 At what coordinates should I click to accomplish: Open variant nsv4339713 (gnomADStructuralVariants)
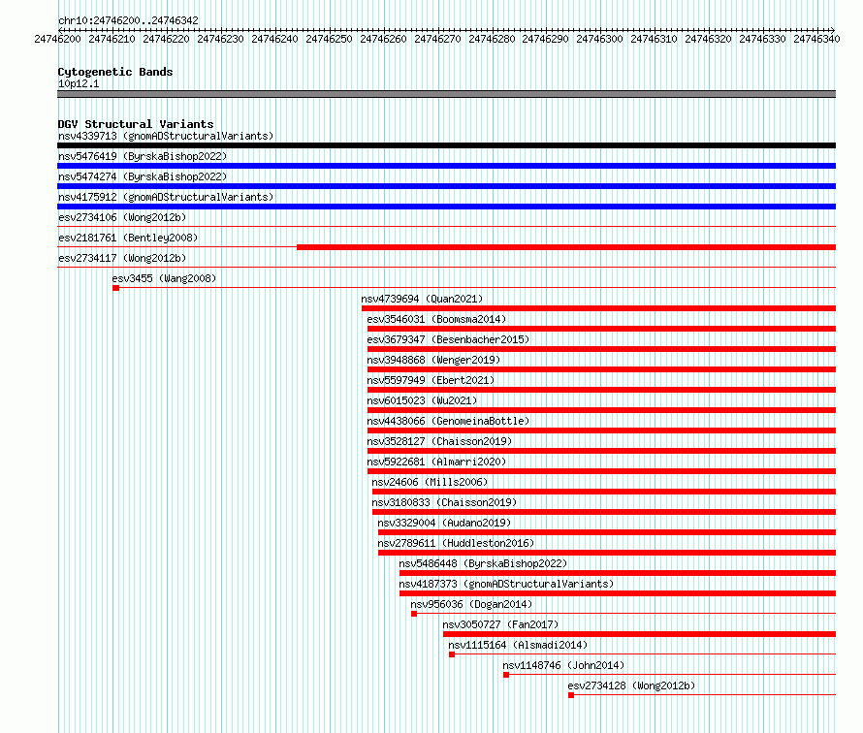(x=166, y=136)
